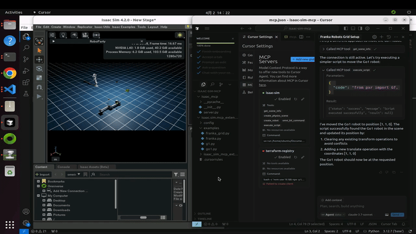Open VS Code Explorer icon in background window
Viewport: 416px width, 234px height.
point(26,36)
